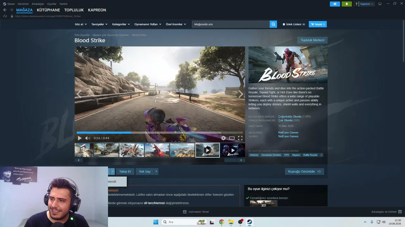The height and width of the screenshot is (227, 405).
Task: Show hidden system tray icons
Action: 365,222
